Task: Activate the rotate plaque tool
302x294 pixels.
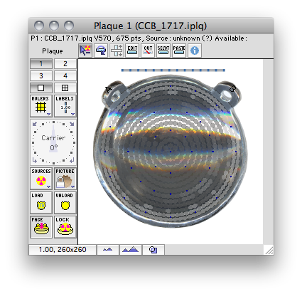Action: point(101,51)
